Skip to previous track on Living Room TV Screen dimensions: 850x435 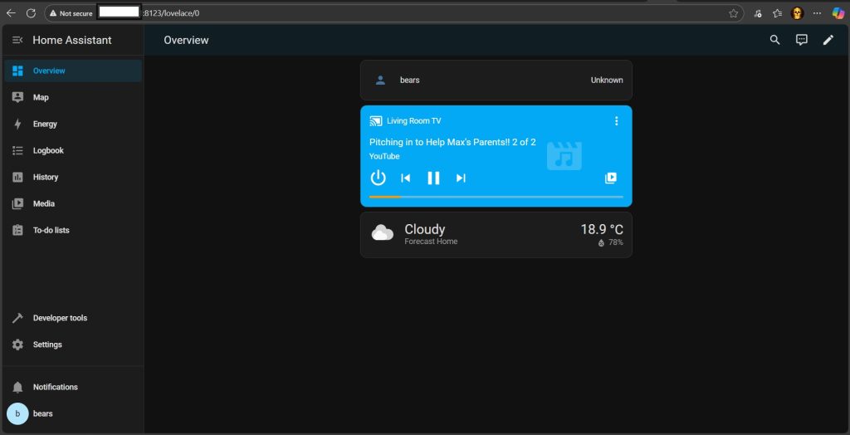click(x=405, y=178)
